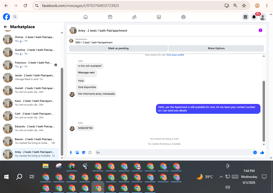The height and width of the screenshot is (193, 273).
Task: Choose a GIF icon
Action: [x=90, y=153]
